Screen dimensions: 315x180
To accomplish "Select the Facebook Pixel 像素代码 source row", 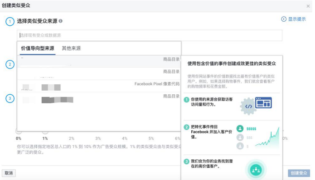I will 99,86.
